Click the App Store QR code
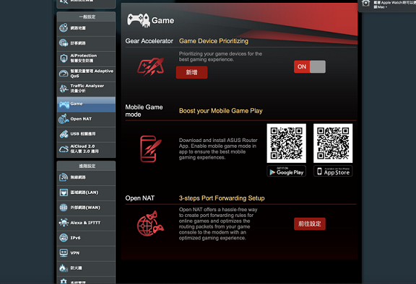Image resolution: width=416 pixels, height=284 pixels. pyautogui.click(x=333, y=143)
